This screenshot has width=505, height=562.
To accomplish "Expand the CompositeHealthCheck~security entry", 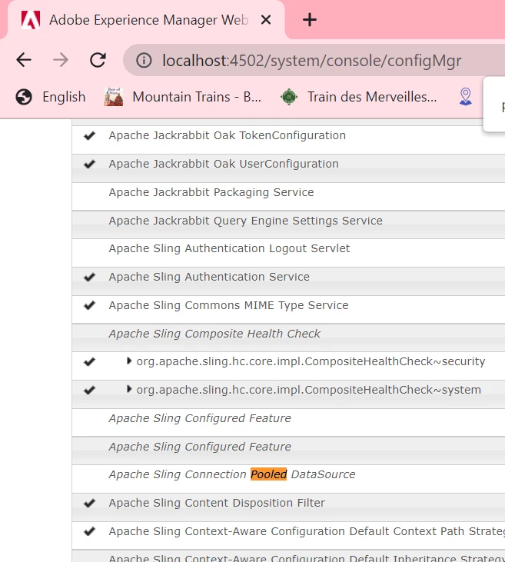I will pyautogui.click(x=129, y=361).
